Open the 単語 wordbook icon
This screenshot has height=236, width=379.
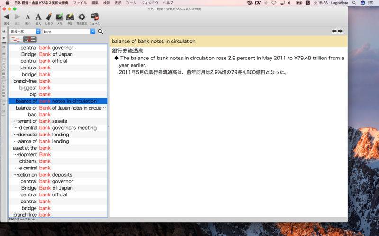coord(70,17)
